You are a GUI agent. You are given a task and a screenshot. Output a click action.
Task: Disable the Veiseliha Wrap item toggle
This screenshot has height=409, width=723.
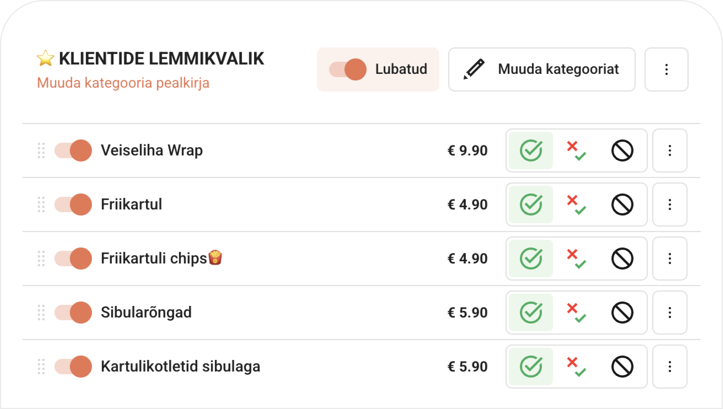pyautogui.click(x=73, y=150)
